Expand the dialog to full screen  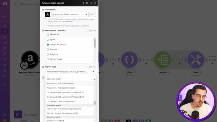tap(87, 3)
